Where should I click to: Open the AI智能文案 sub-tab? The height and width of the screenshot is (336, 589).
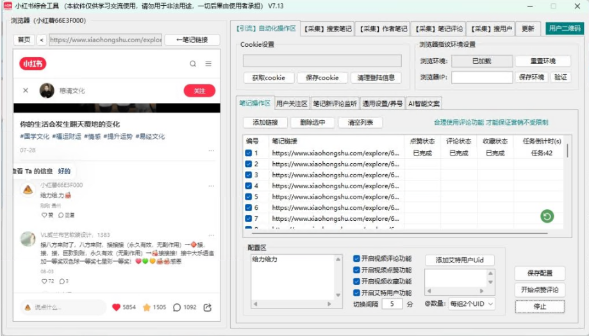point(424,104)
